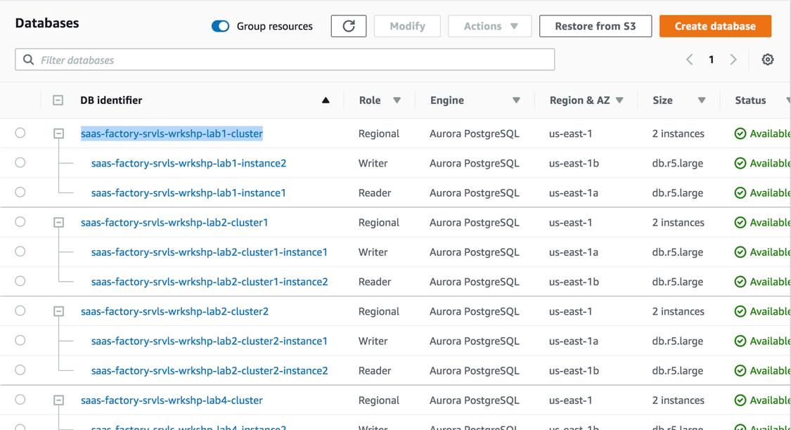Select radio for saas-factory-srvls-wrkshp-lab1-cluster
Screen dimensions: 791x430
(x=20, y=133)
